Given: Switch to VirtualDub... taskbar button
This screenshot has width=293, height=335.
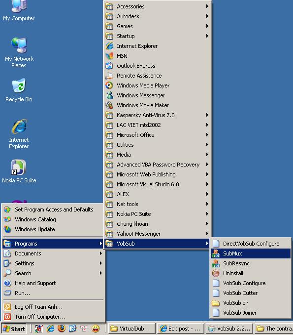Looking at the screenshot, I should (x=132, y=329).
